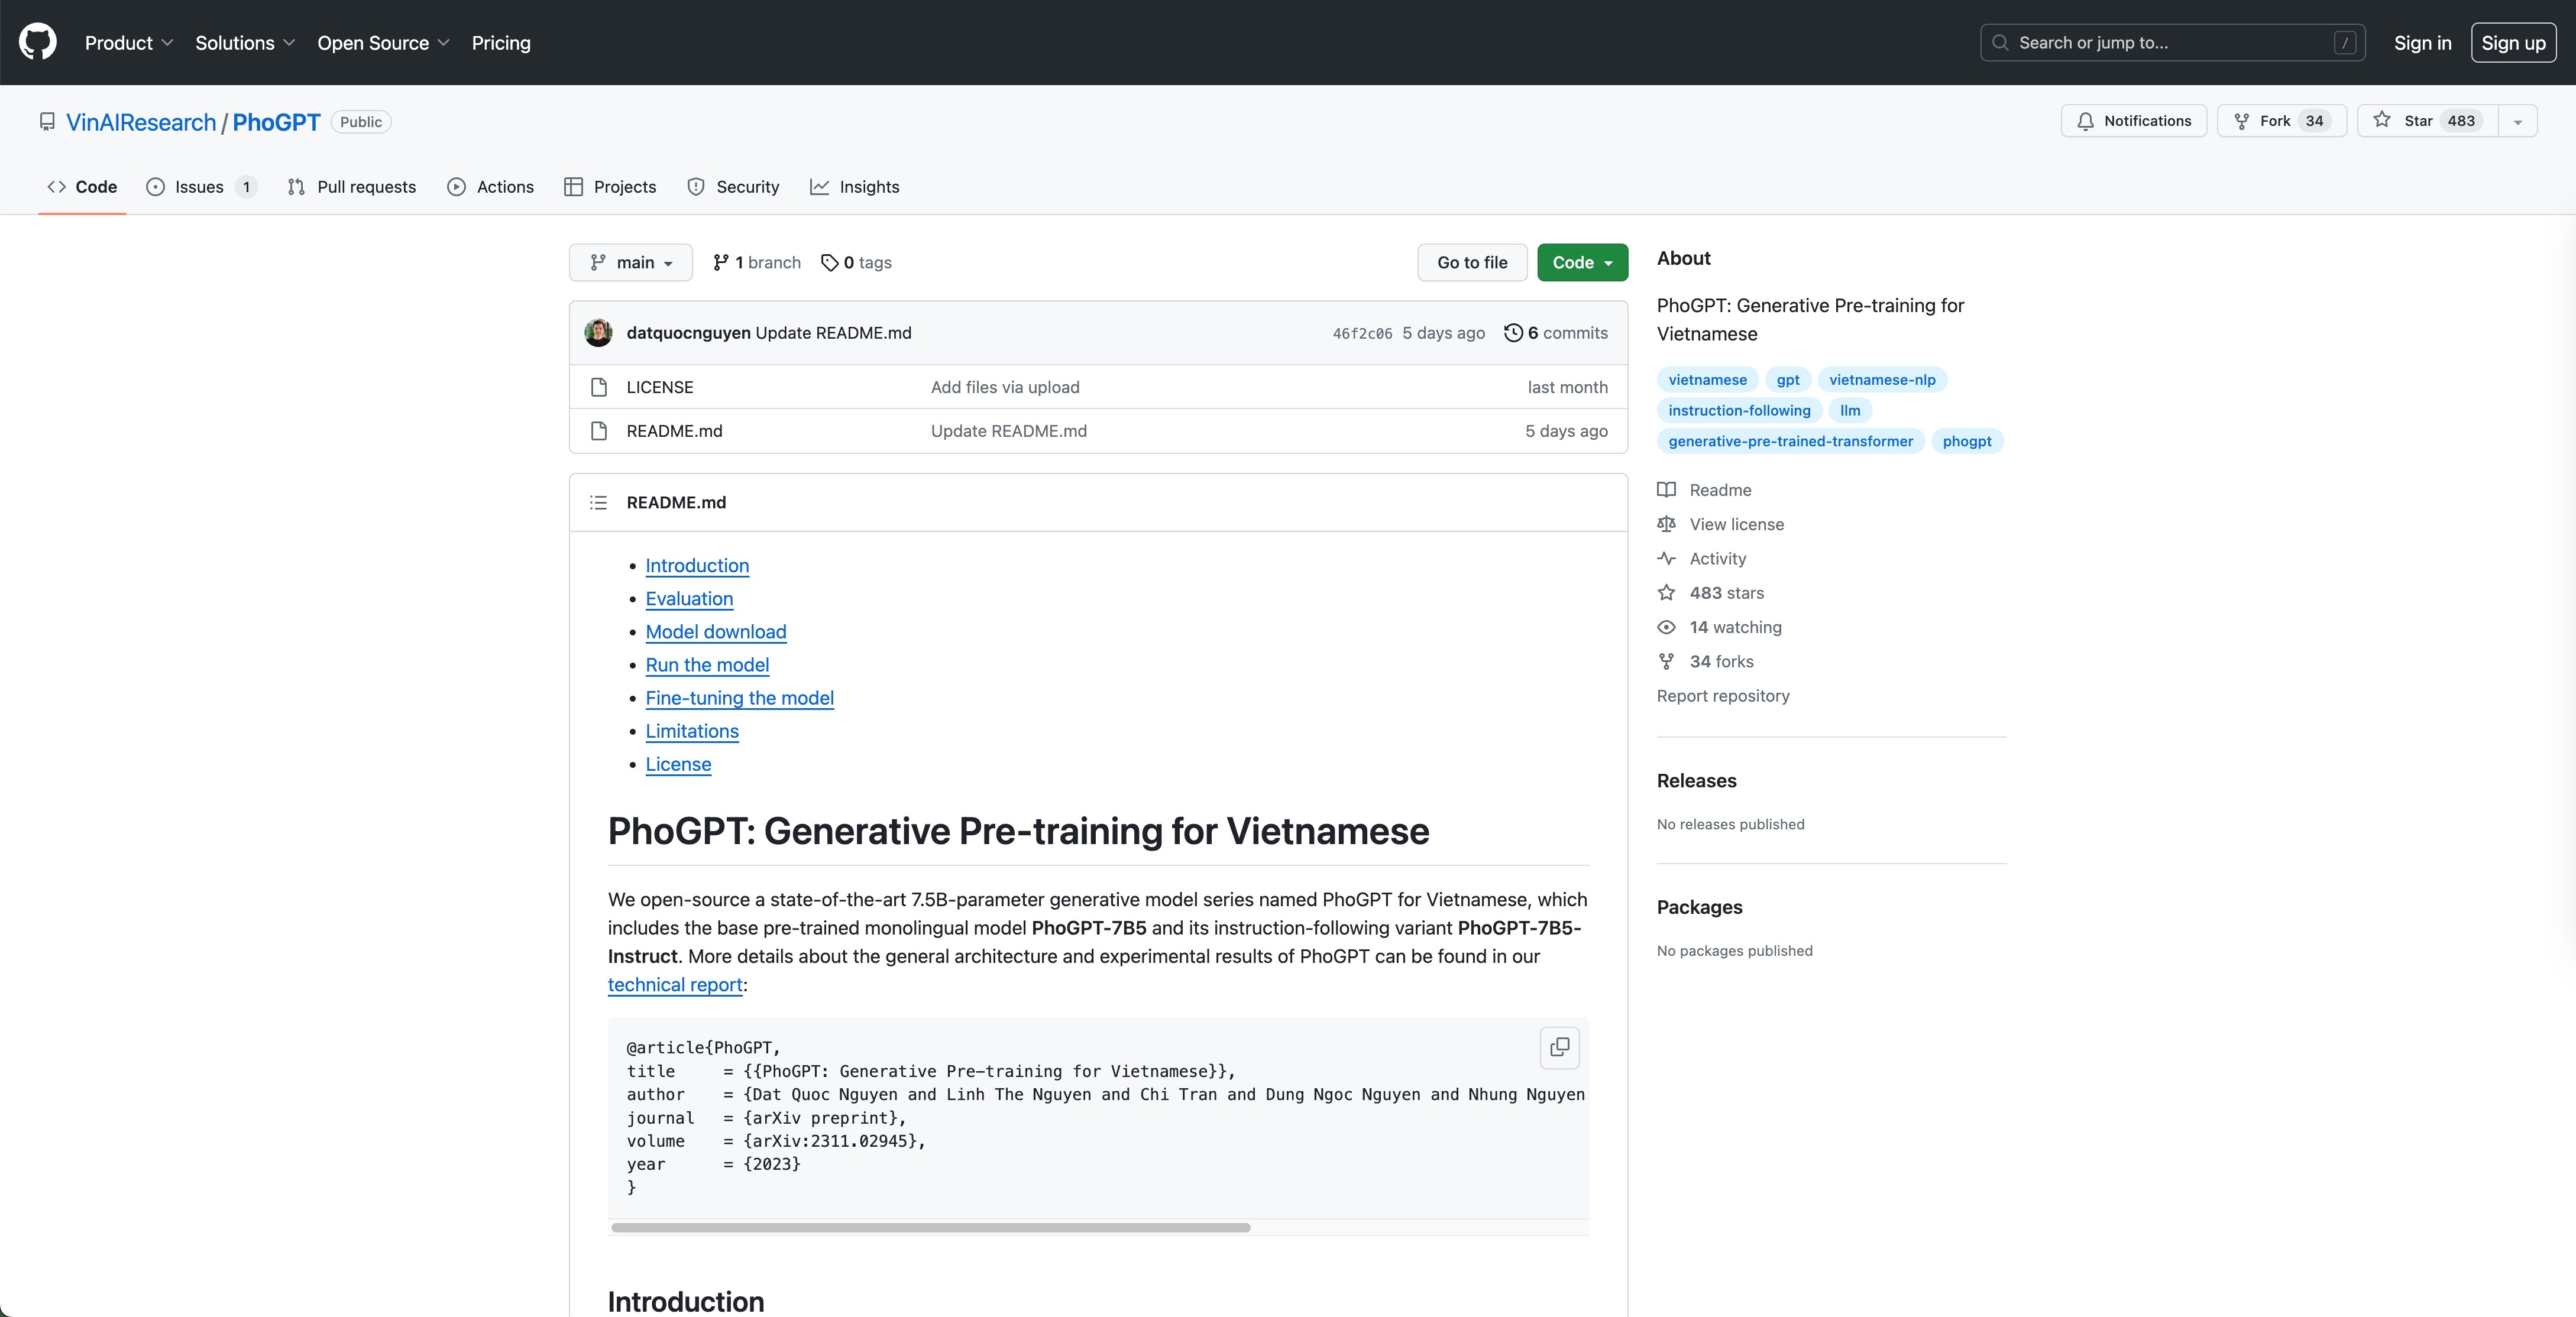Click the Go to file button
Viewport: 2576px width, 1317px height.
click(x=1472, y=263)
